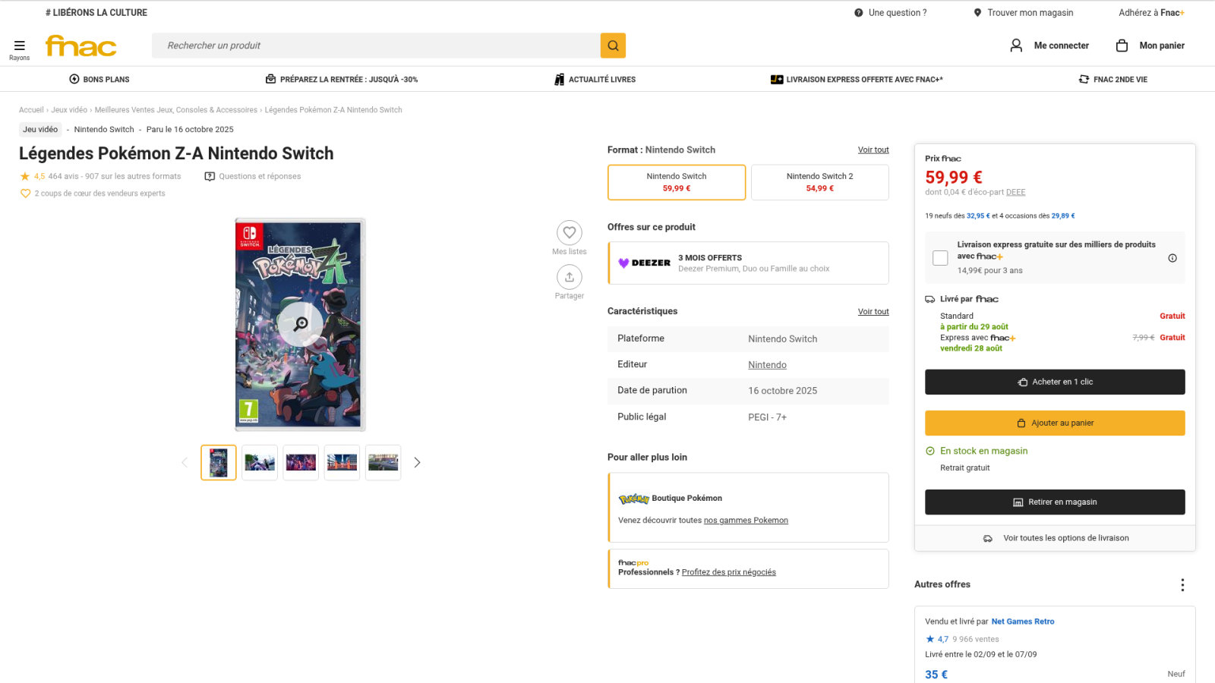The image size is (1215, 683).
Task: Open Net Games Retro seller link
Action: pyautogui.click(x=1023, y=622)
